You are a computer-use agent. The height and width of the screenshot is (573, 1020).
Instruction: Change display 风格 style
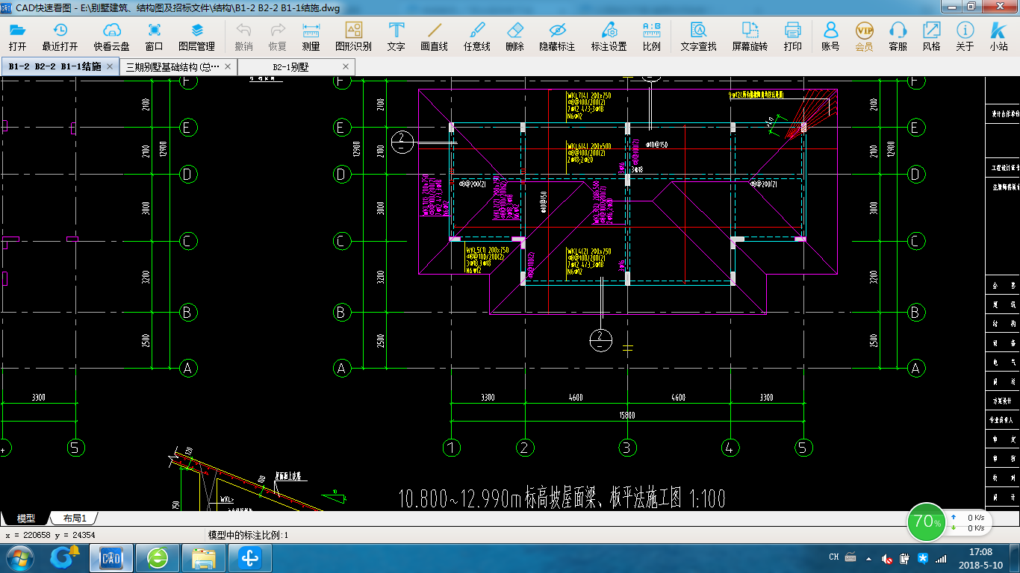[x=931, y=37]
